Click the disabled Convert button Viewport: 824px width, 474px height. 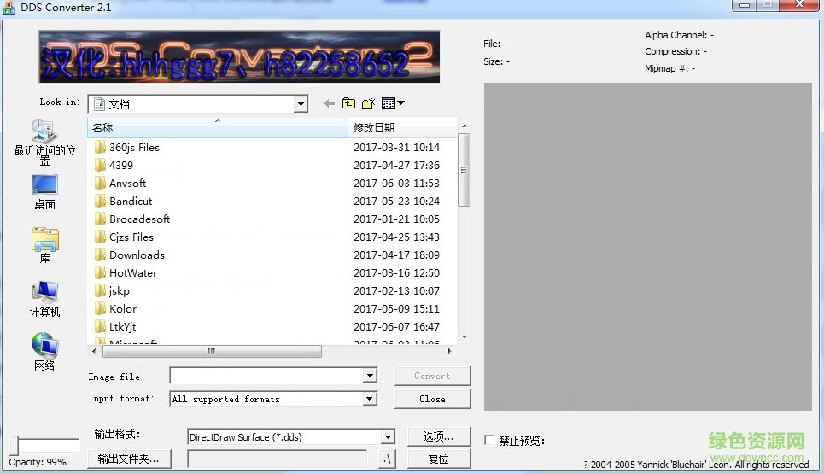tap(433, 376)
